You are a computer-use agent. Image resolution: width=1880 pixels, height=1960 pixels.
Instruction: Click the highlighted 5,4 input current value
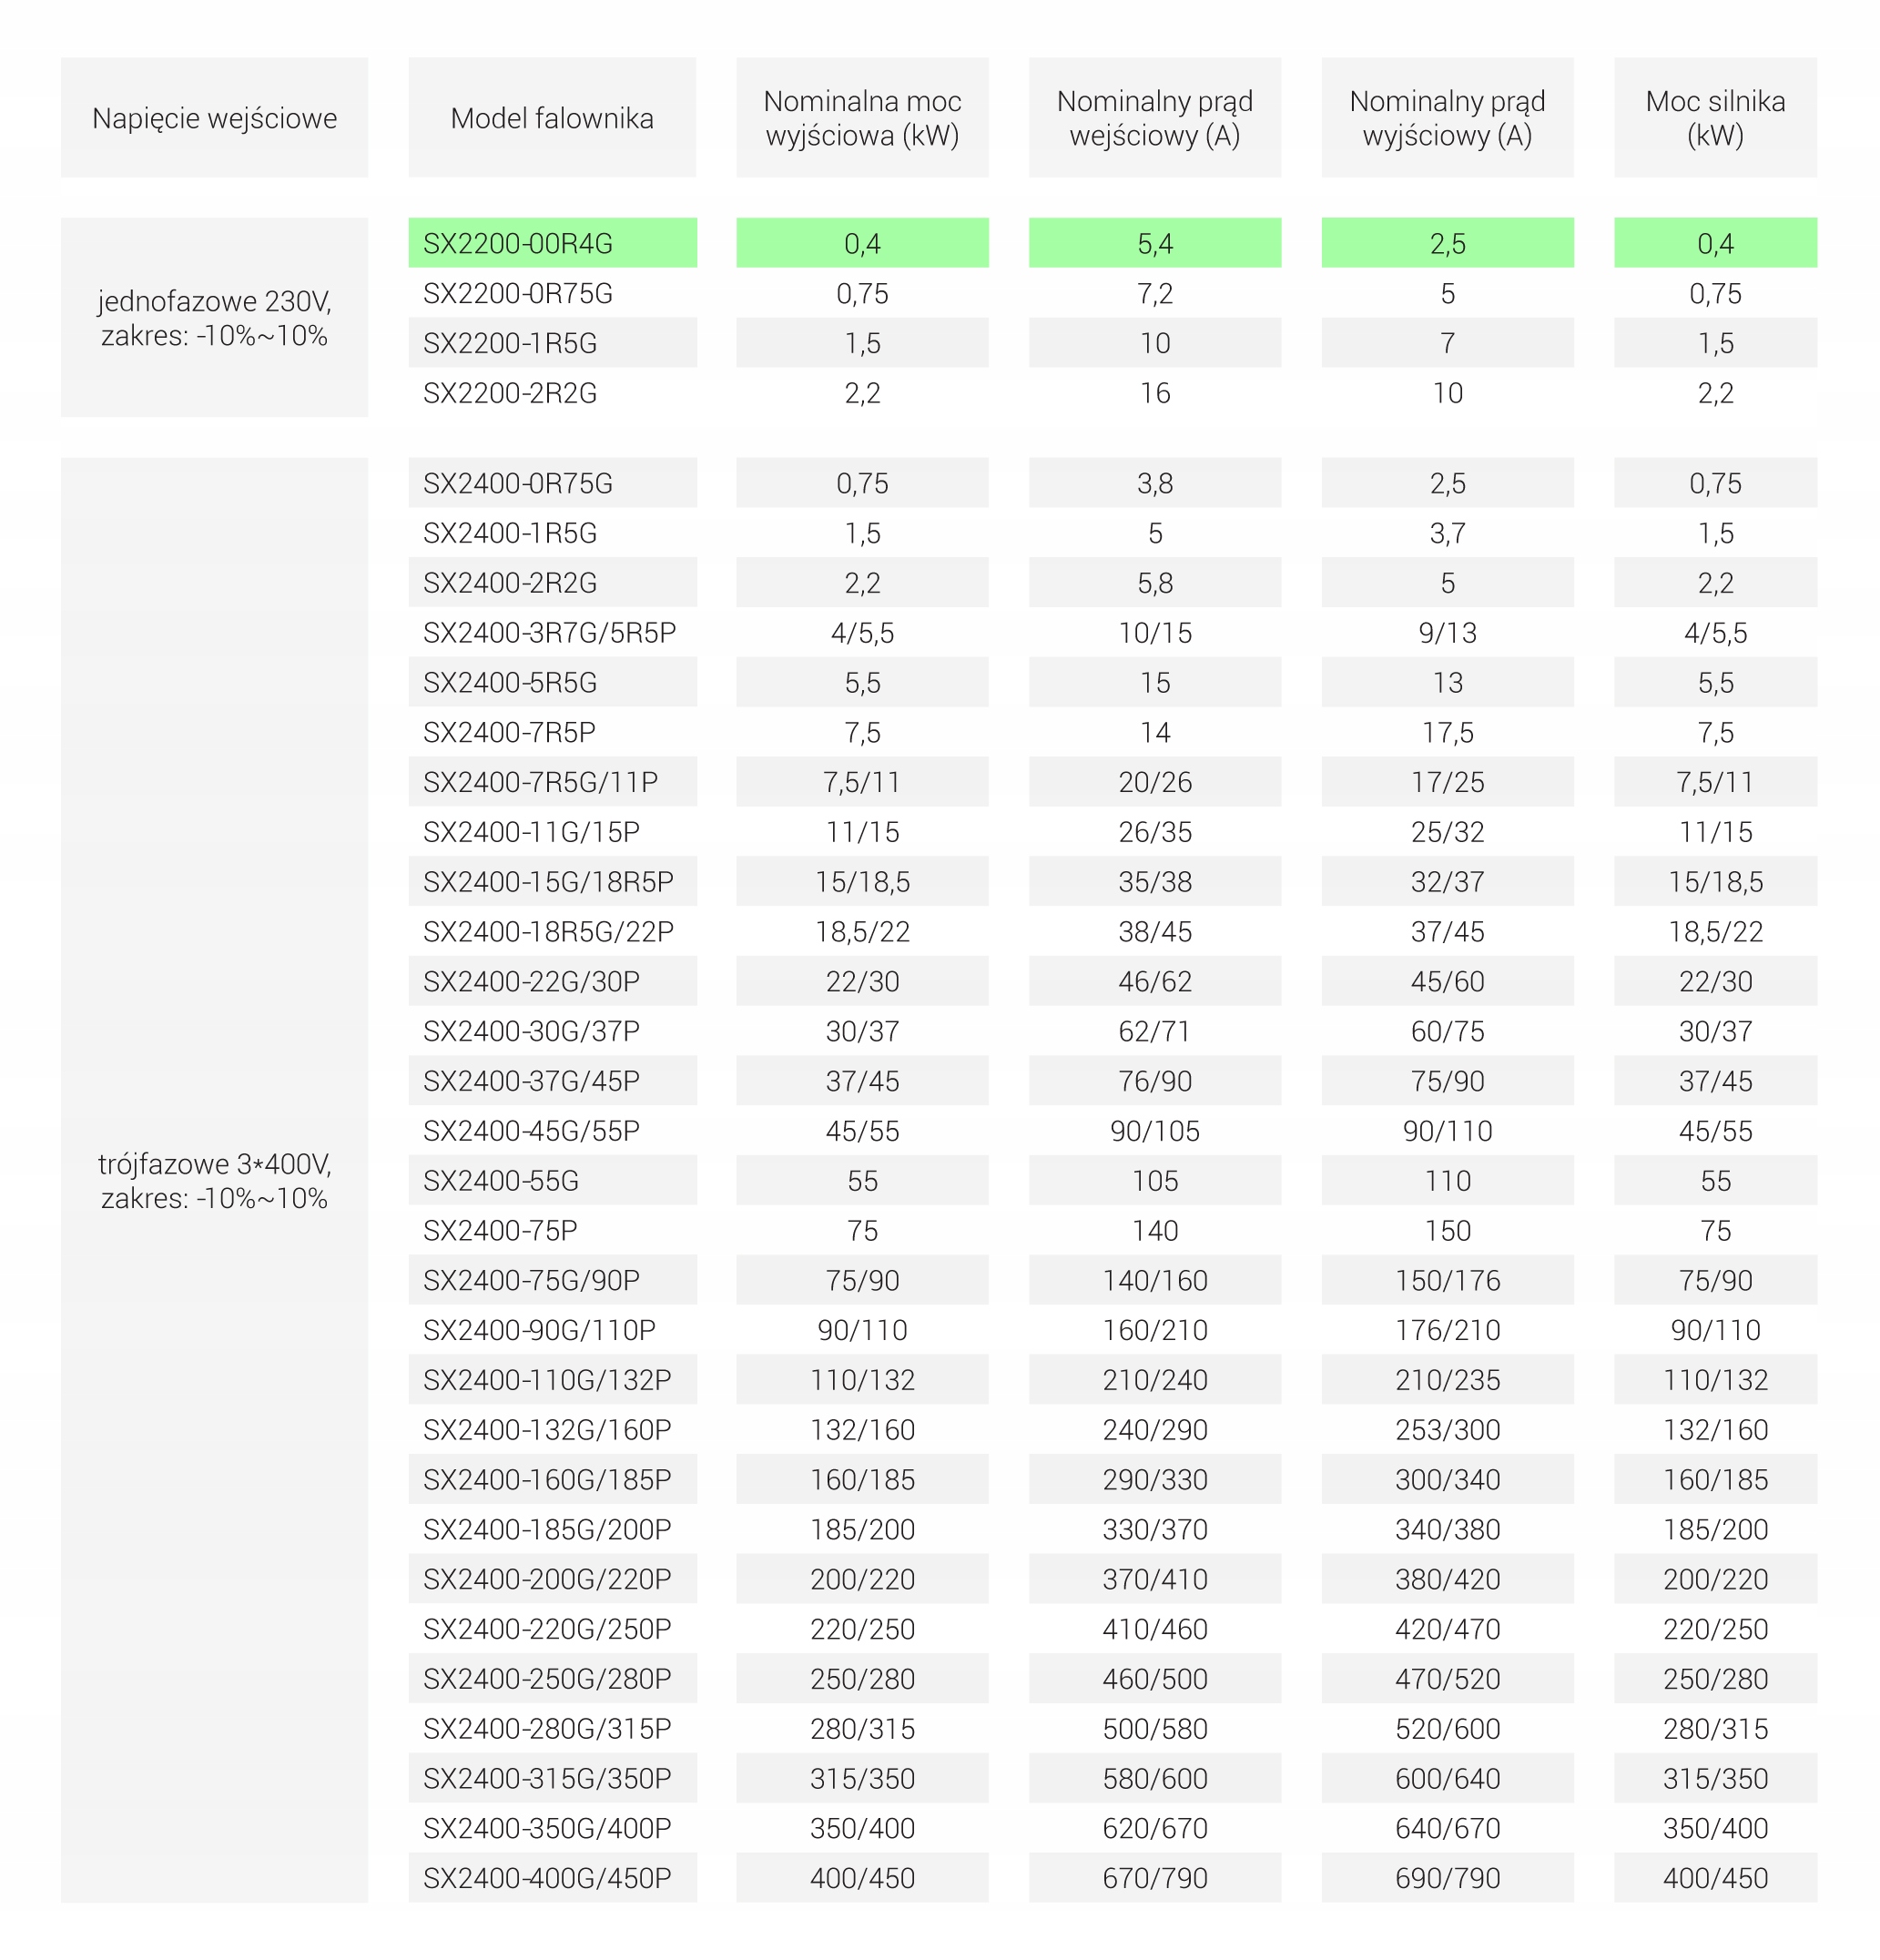point(1154,243)
